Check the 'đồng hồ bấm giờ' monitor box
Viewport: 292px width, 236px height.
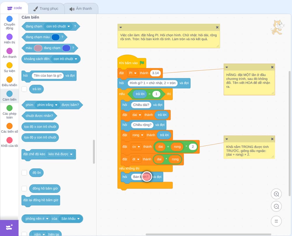[x=24, y=189]
